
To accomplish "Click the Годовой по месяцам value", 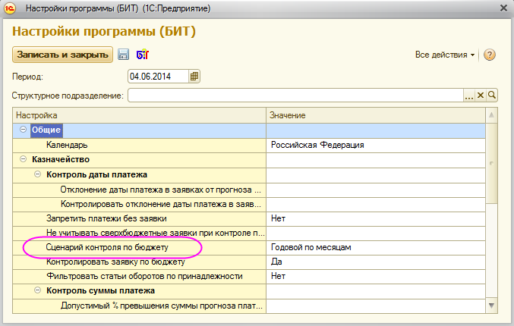I will (x=376, y=247).
